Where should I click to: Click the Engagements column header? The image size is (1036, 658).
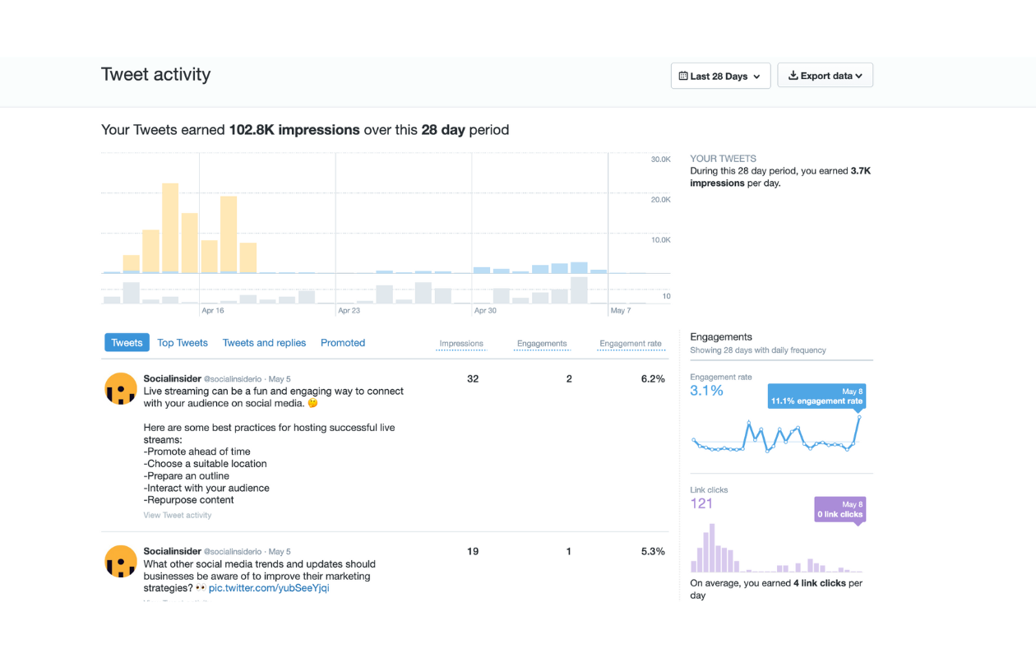[x=542, y=344]
